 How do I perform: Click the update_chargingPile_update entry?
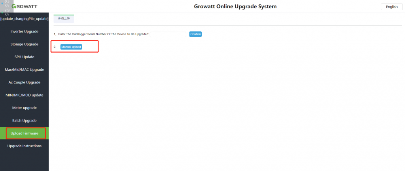pyautogui.click(x=25, y=19)
